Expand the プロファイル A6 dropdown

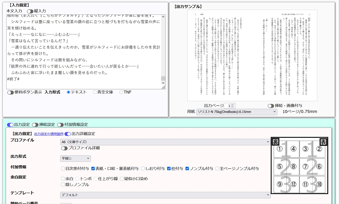[165, 142]
